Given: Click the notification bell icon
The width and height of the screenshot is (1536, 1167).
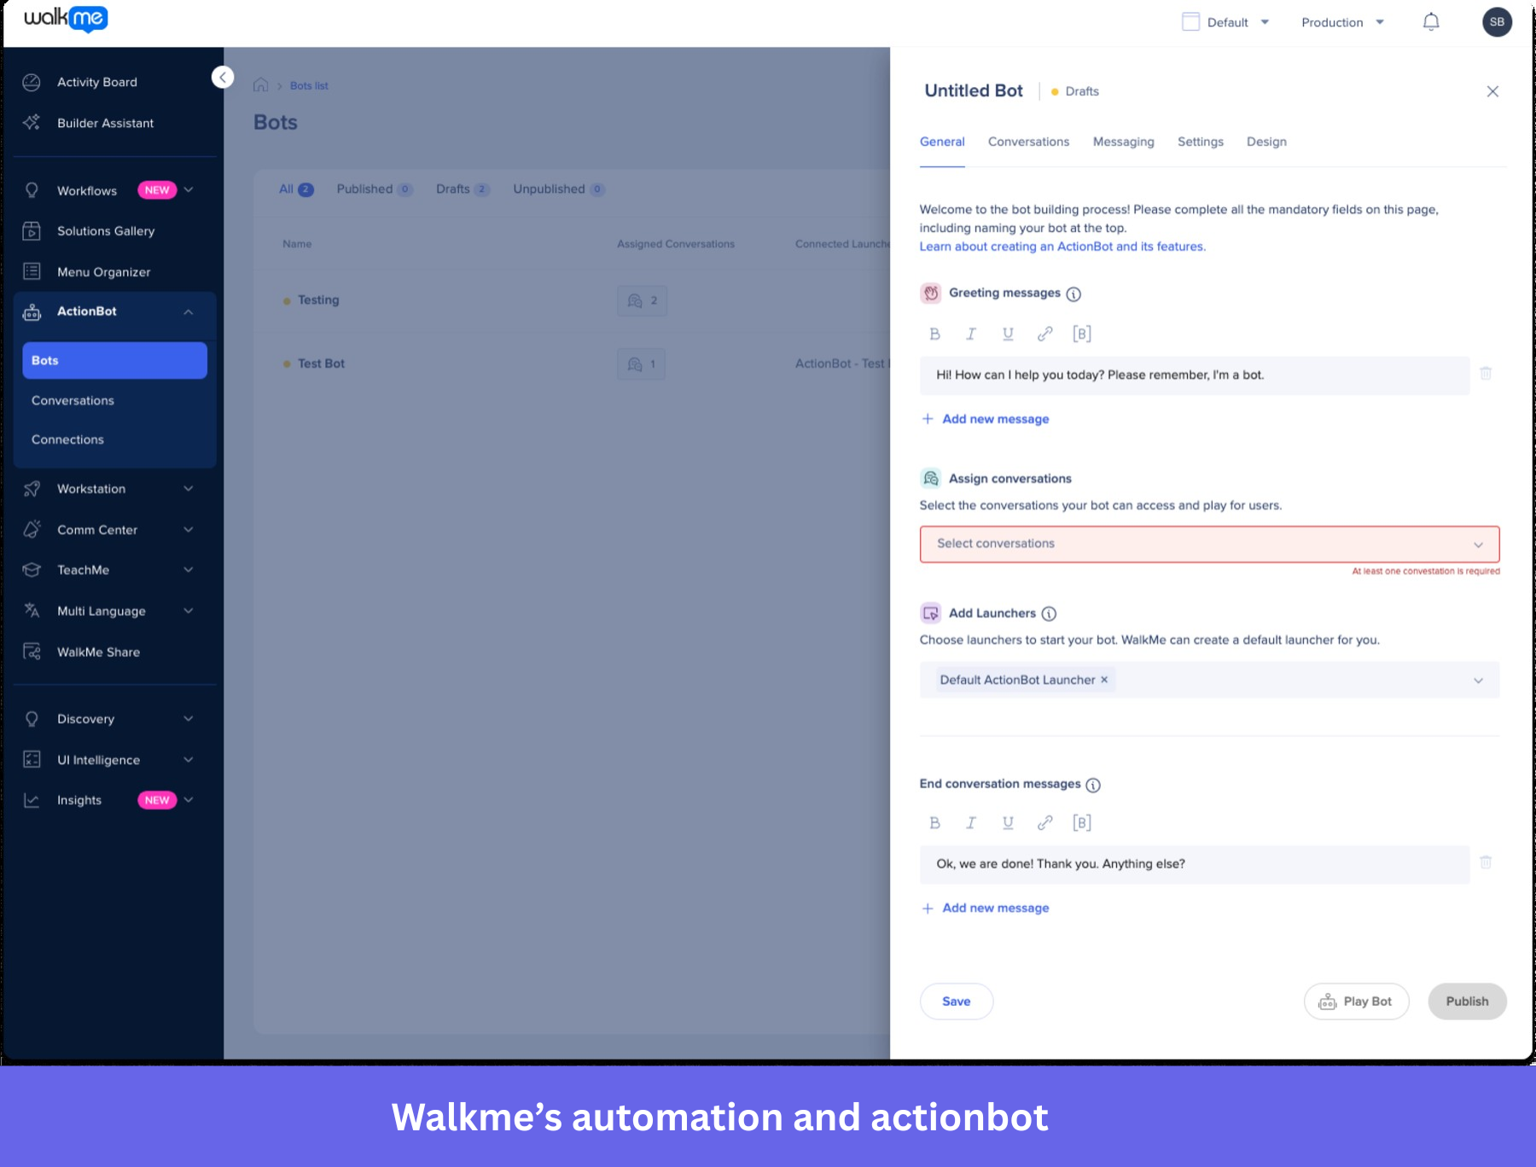Looking at the screenshot, I should tap(1431, 21).
